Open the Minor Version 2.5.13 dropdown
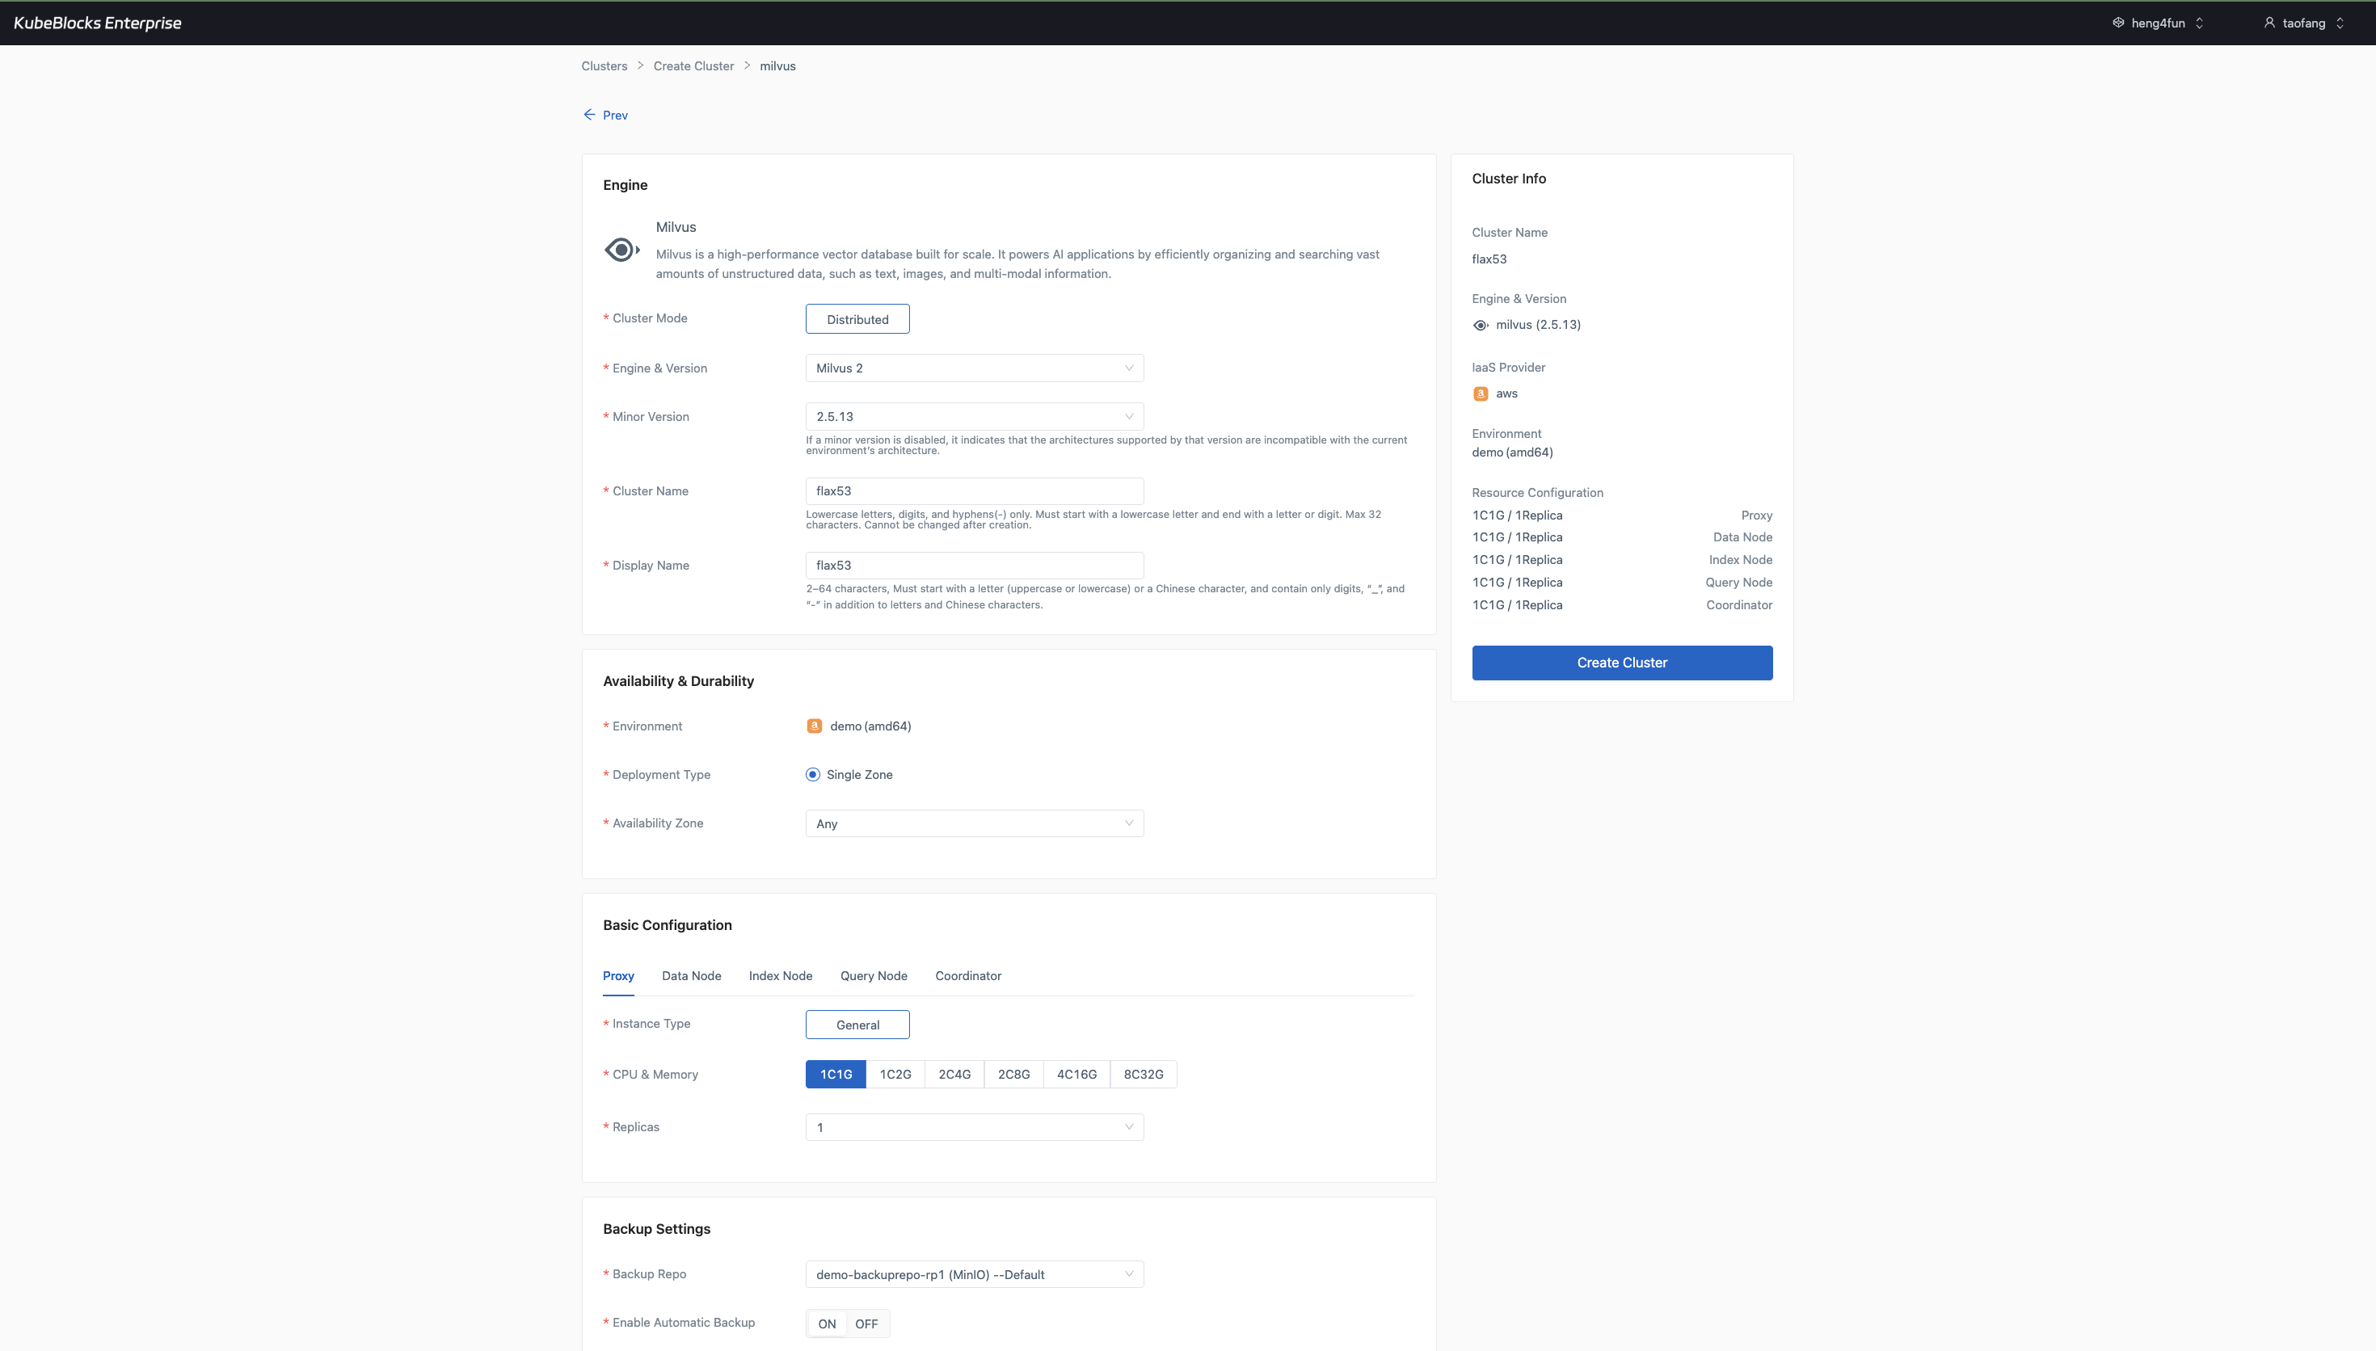 tap(974, 417)
